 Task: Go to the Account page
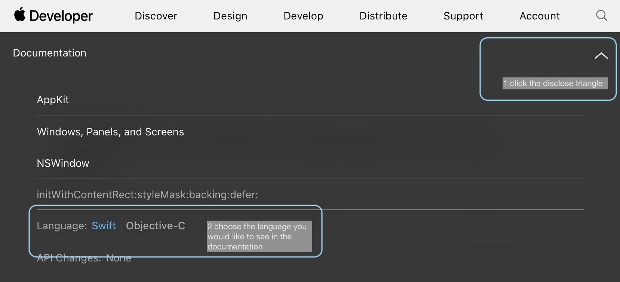point(539,16)
